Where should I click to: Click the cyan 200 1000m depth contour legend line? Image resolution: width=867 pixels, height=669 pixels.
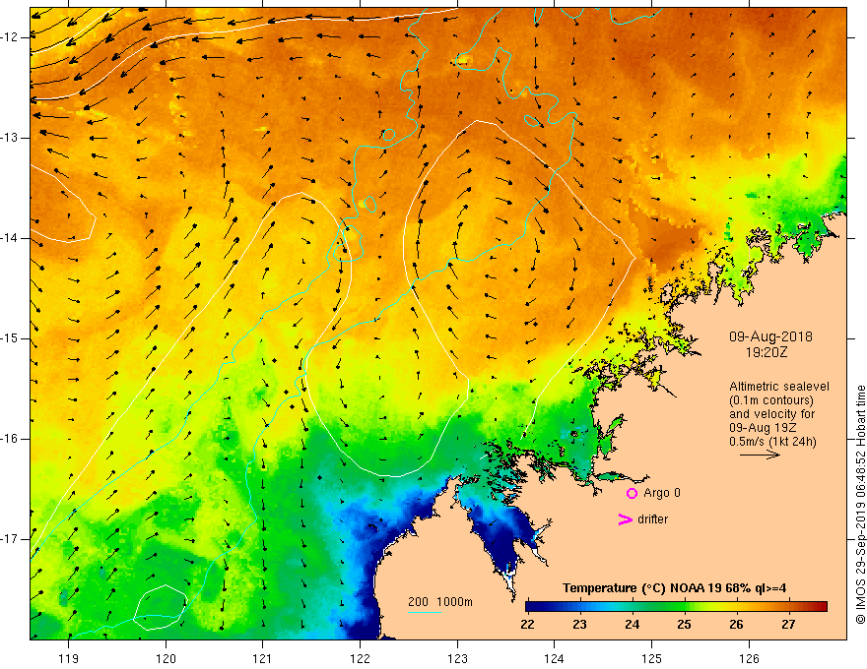click(x=425, y=612)
